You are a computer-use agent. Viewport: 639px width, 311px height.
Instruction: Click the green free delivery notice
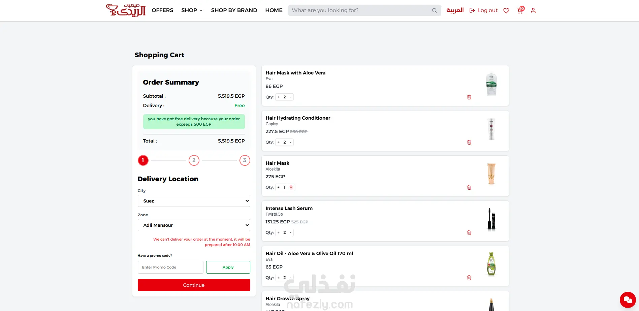pyautogui.click(x=194, y=122)
